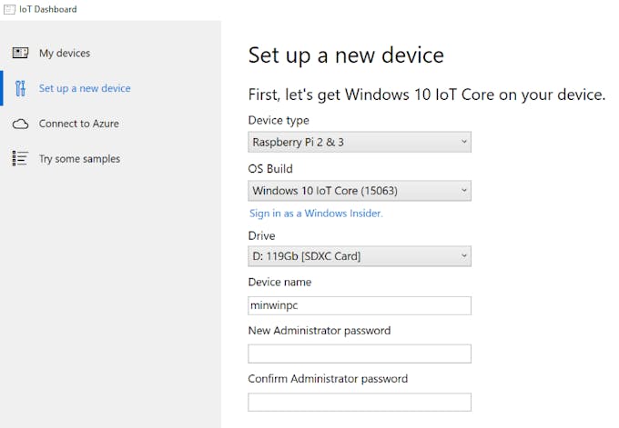The width and height of the screenshot is (619, 428).
Task: Focus the New Administrator password field
Action: point(360,353)
